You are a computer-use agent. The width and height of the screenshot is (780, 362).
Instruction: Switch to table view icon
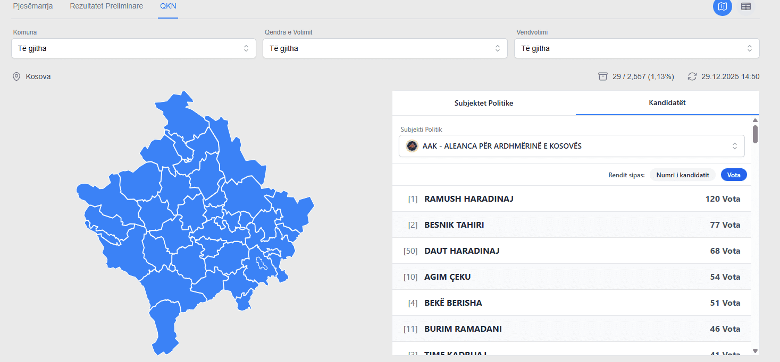[746, 6]
